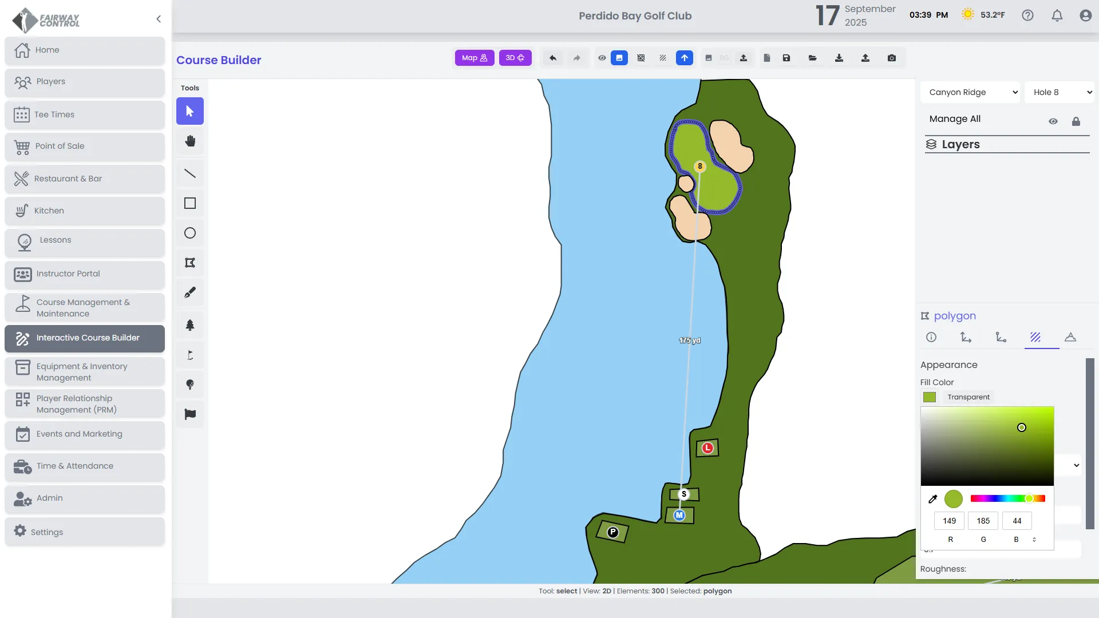This screenshot has width=1099, height=618.
Task: Collapse the left sidebar chevron
Action: point(159,19)
